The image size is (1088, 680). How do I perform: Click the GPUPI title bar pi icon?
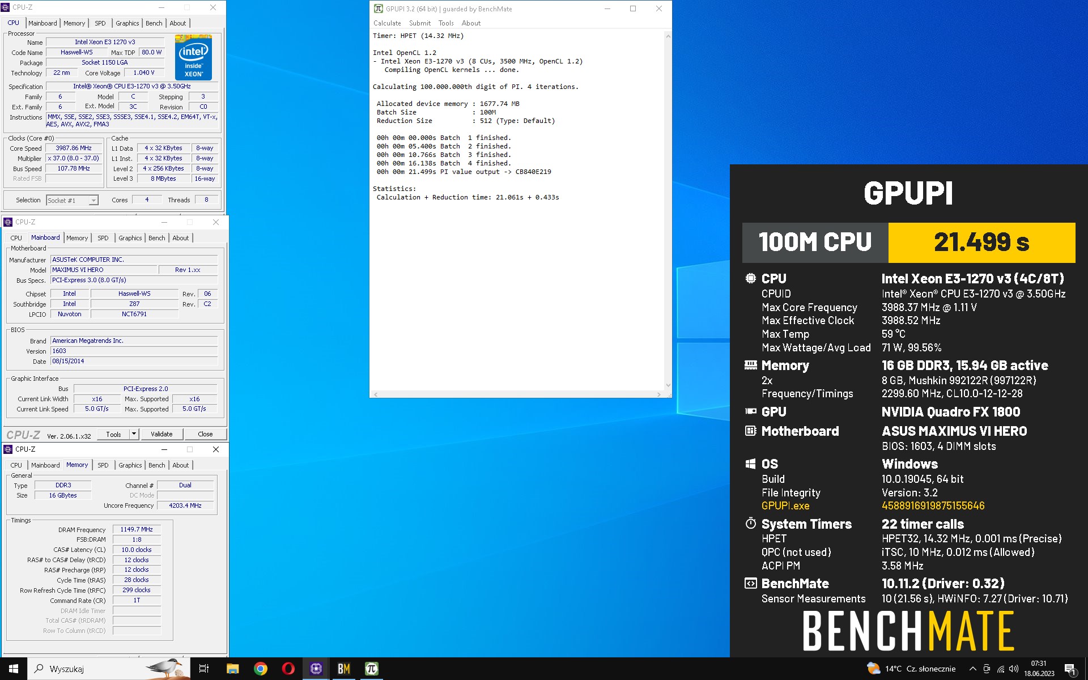pos(378,8)
